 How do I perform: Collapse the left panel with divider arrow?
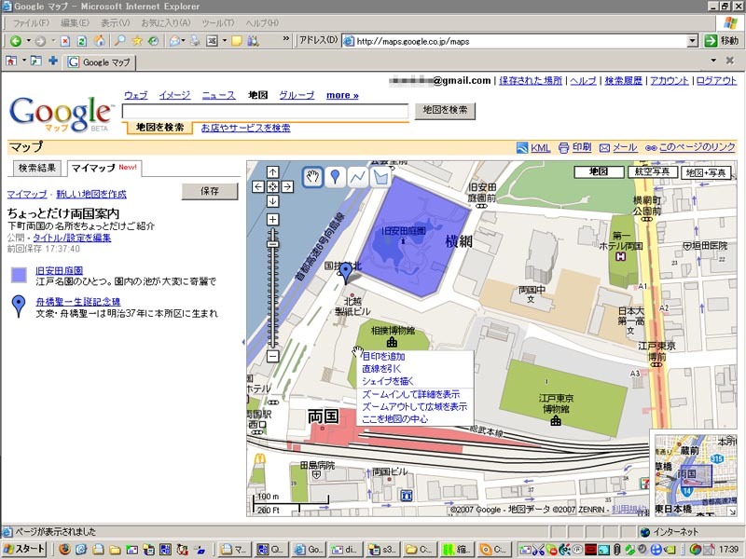(243, 342)
